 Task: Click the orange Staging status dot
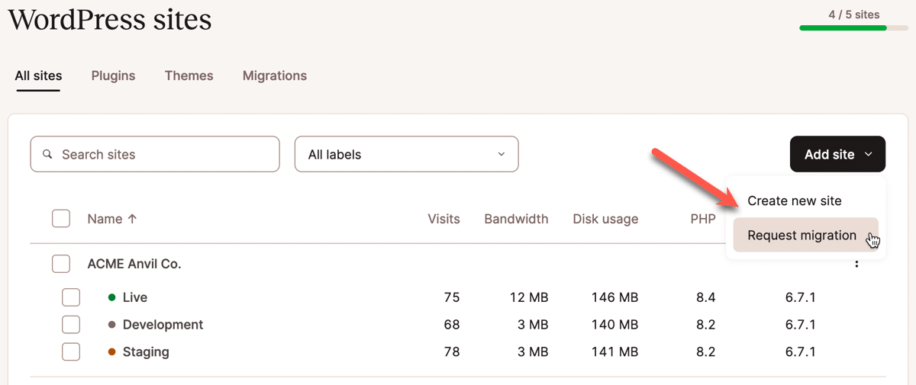(x=112, y=352)
